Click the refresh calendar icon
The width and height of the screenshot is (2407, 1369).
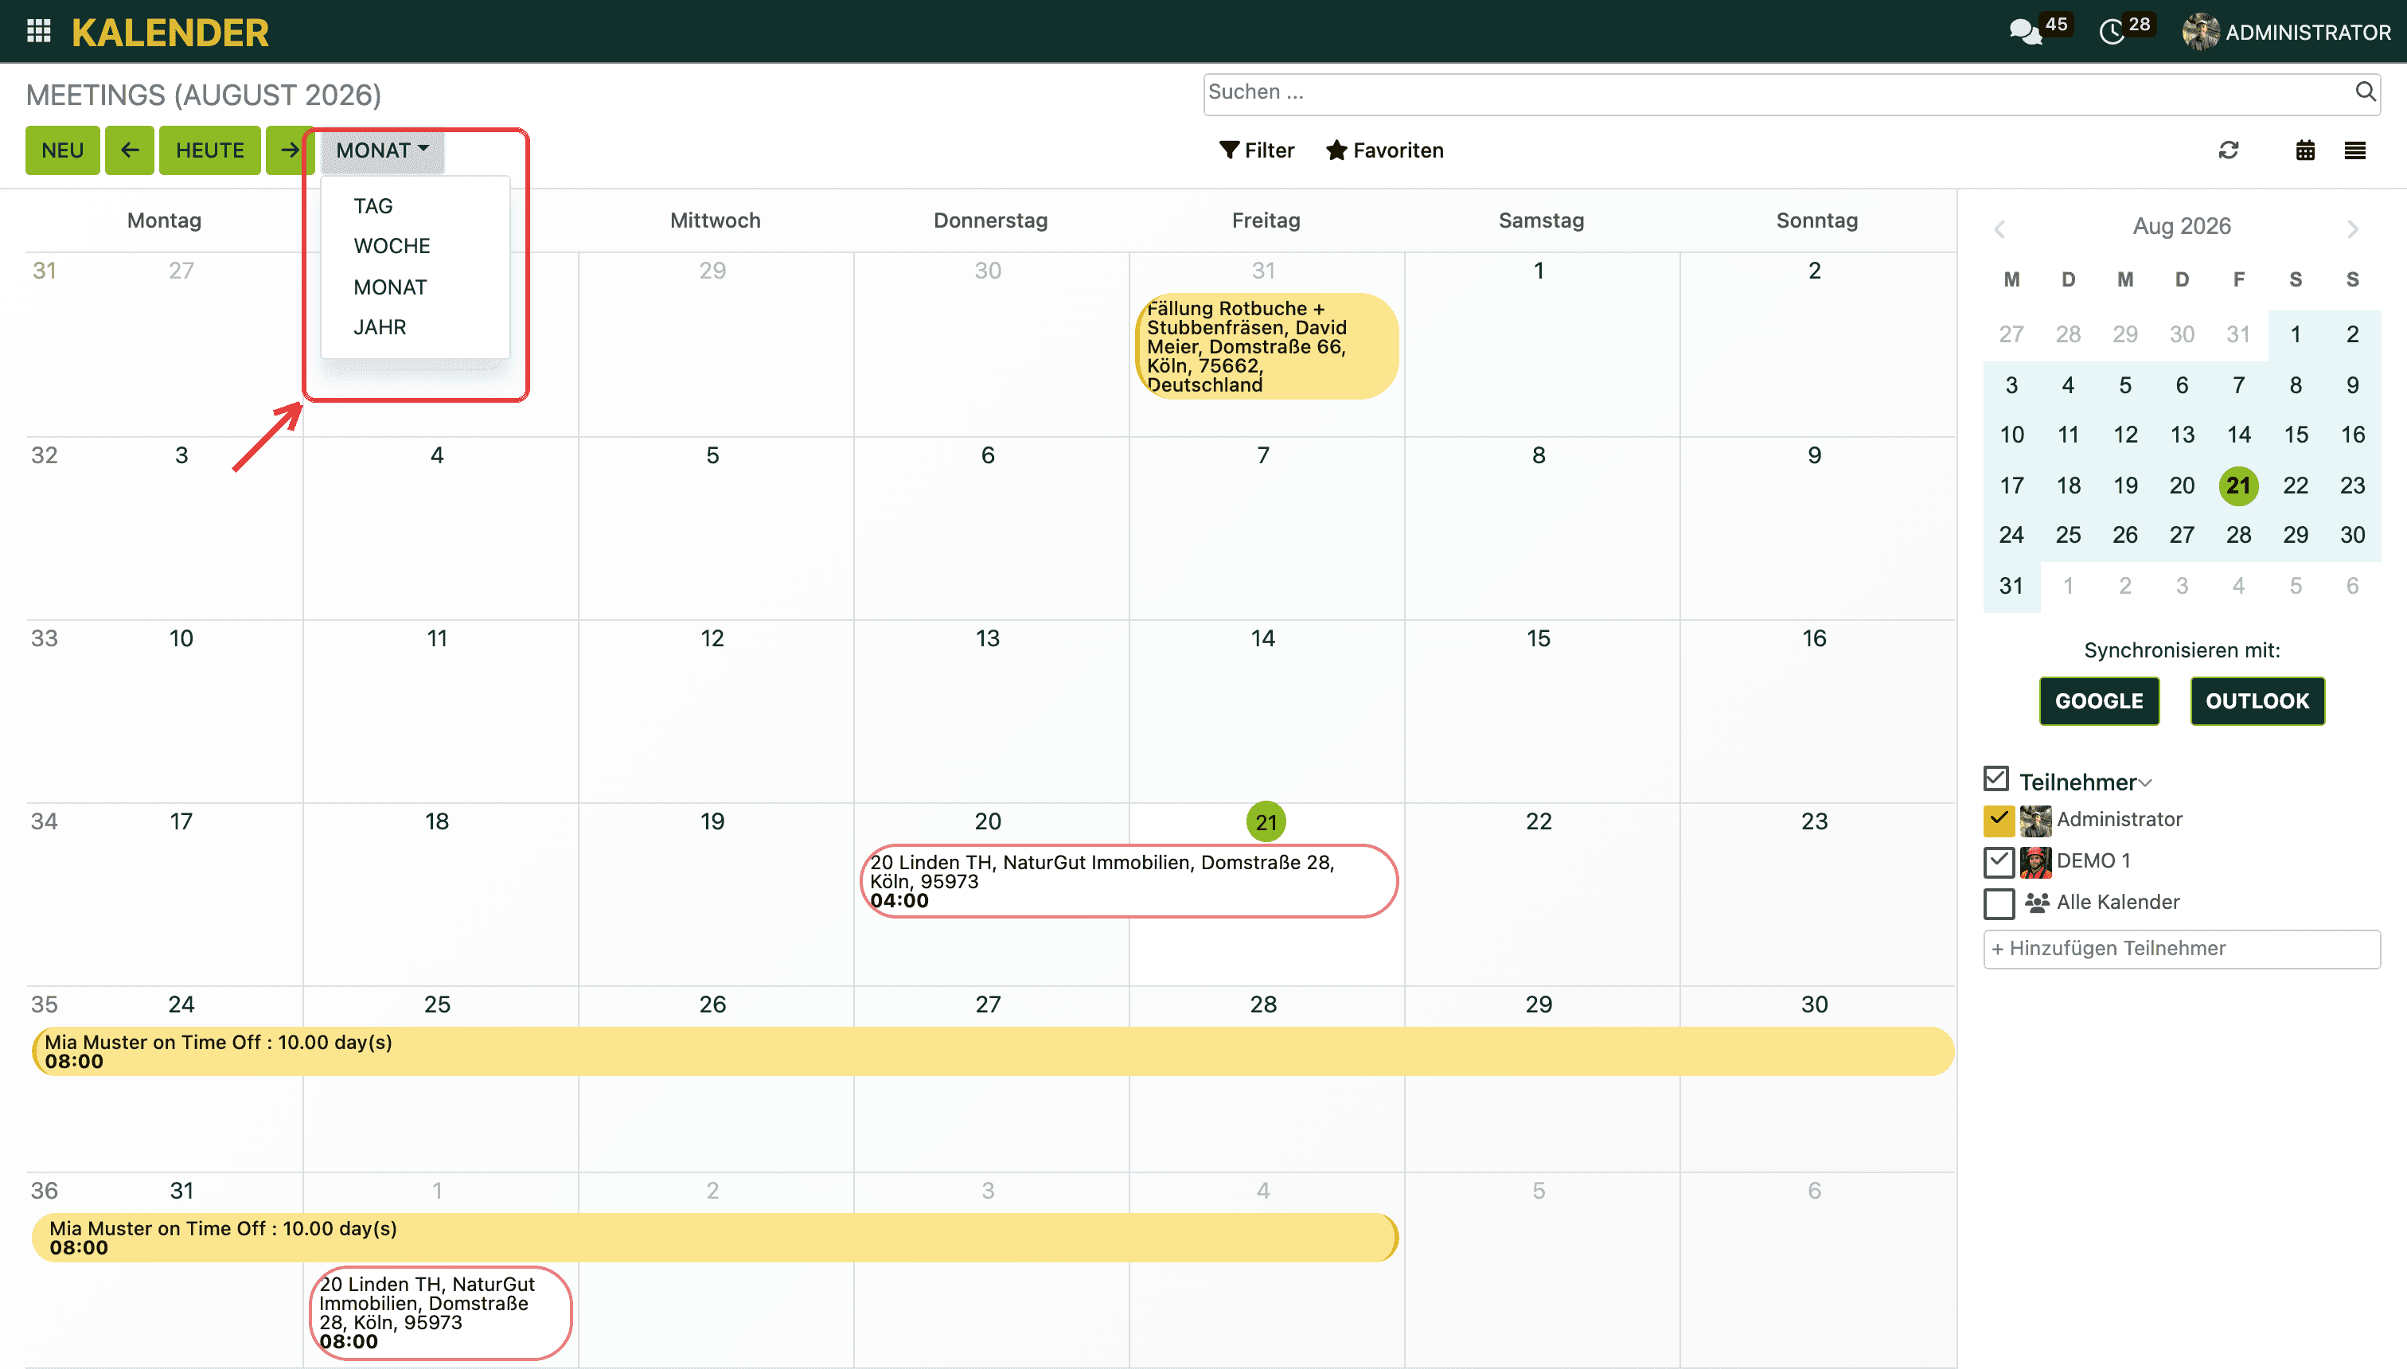[x=2229, y=150]
